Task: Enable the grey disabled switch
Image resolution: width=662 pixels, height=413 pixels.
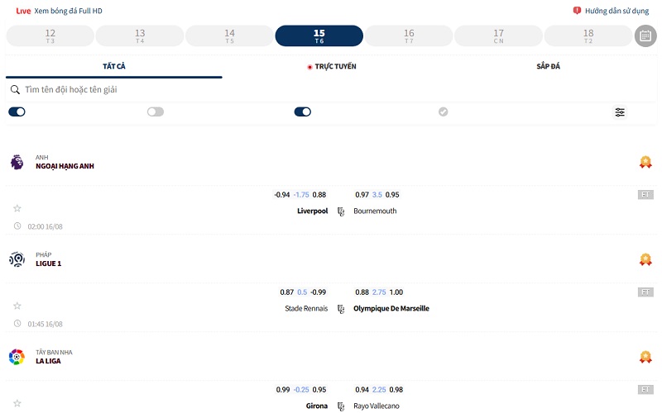Action: click(x=156, y=112)
